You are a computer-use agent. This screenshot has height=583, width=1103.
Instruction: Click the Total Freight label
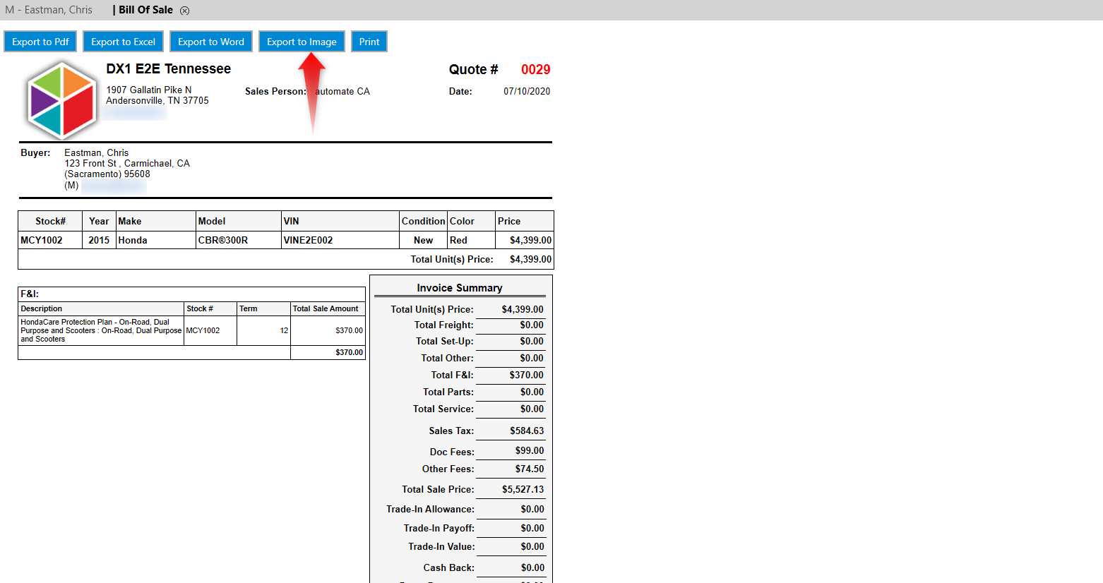tap(444, 325)
